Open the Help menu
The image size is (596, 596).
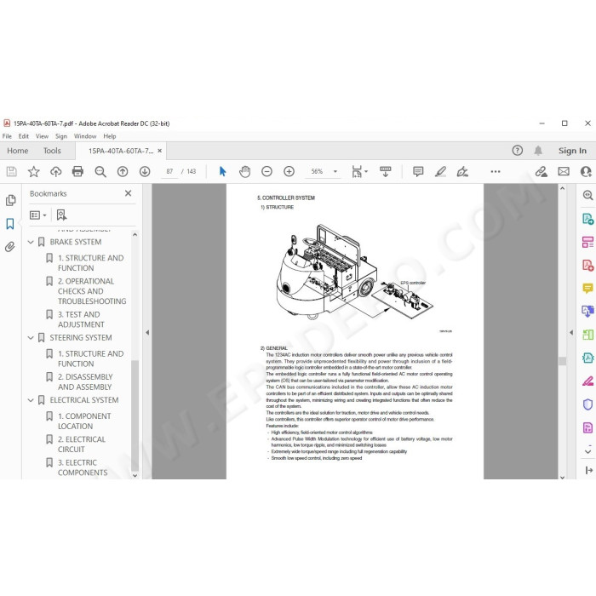coord(110,136)
